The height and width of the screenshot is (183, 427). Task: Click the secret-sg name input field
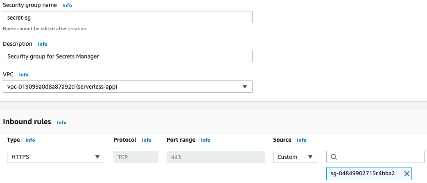[128, 17]
